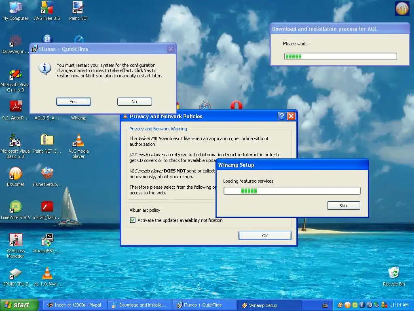Close the Privacy and Network Policies dialog

[x=291, y=116]
